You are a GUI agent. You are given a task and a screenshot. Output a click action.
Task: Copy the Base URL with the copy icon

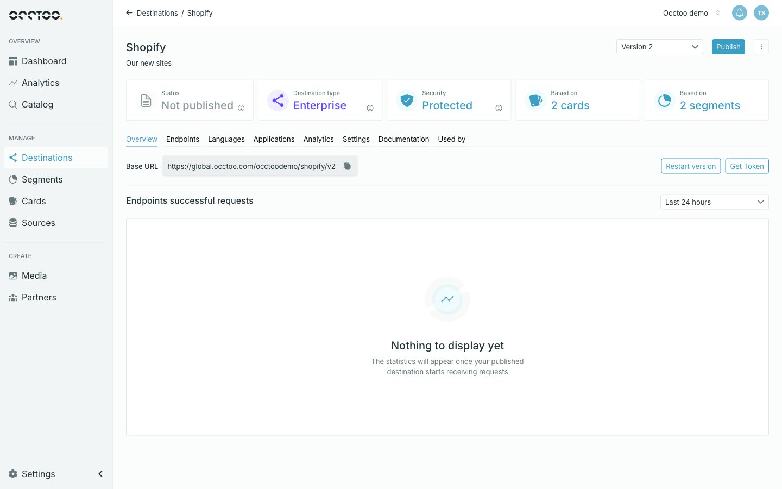[348, 166]
